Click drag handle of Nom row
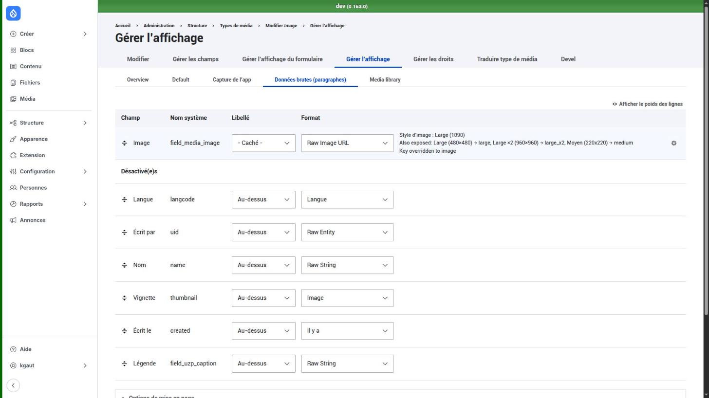709x398 pixels. point(124,265)
